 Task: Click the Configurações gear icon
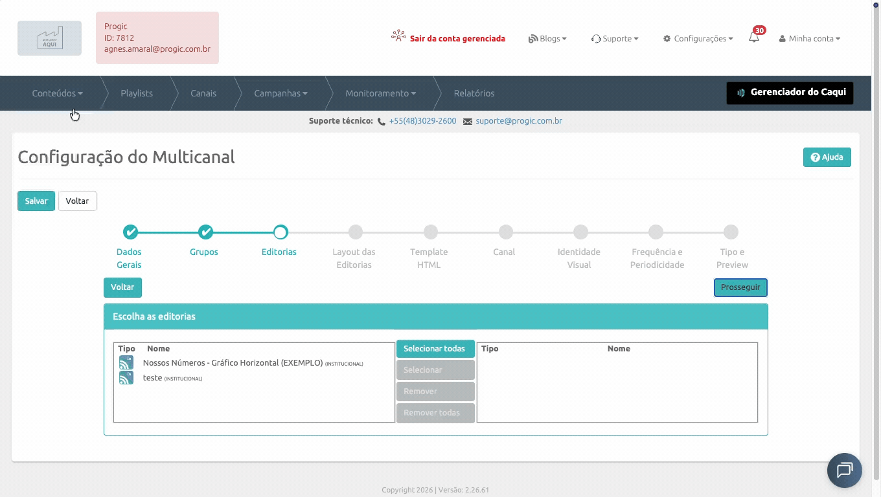(x=667, y=39)
